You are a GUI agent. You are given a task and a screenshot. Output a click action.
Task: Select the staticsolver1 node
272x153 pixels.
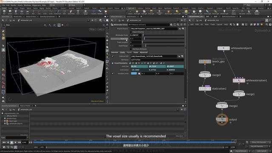[205, 89]
